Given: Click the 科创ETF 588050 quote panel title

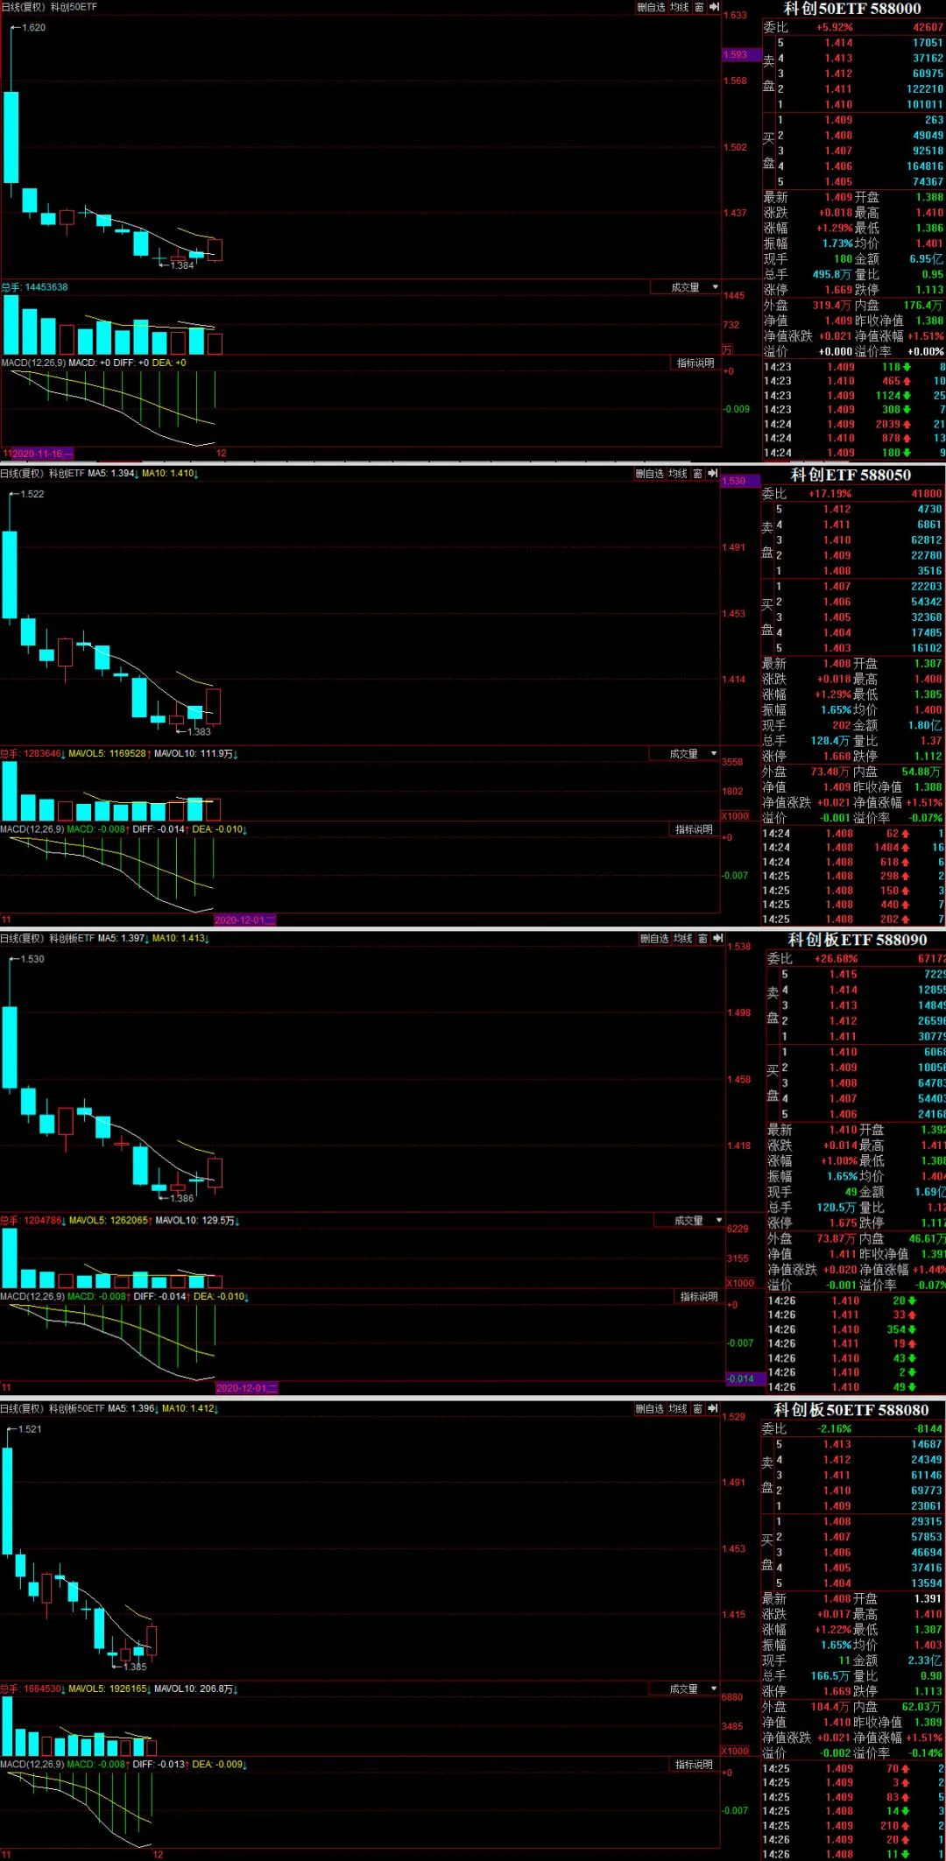Looking at the screenshot, I should pyautogui.click(x=851, y=476).
